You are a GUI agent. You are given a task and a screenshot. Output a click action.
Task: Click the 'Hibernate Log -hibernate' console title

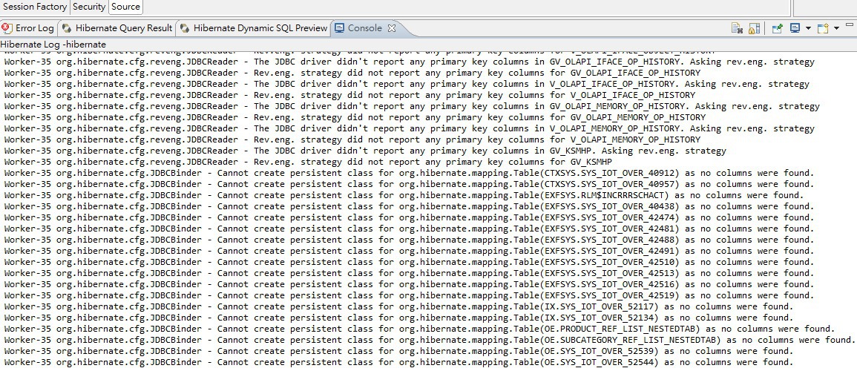pyautogui.click(x=53, y=45)
